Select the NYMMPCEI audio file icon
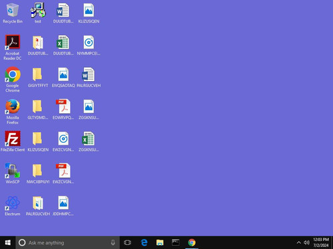The width and height of the screenshot is (333, 249). pyautogui.click(x=89, y=45)
